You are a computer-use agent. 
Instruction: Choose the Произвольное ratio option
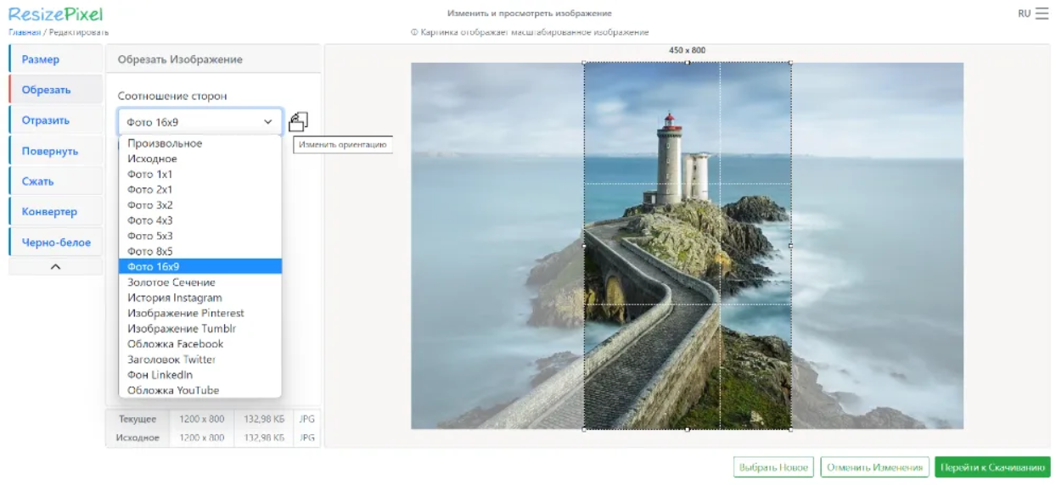pos(165,143)
